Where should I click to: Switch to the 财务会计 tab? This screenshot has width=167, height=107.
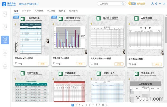26,11
